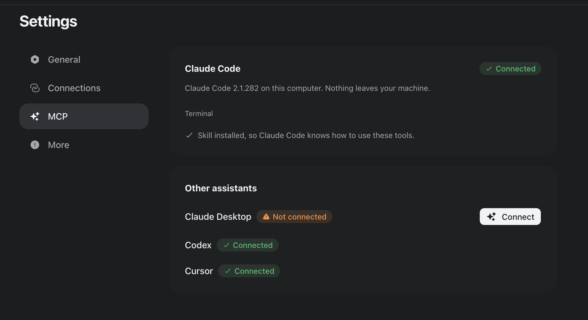Click the Cursor row label
This screenshot has height=320, width=588.
pos(199,271)
